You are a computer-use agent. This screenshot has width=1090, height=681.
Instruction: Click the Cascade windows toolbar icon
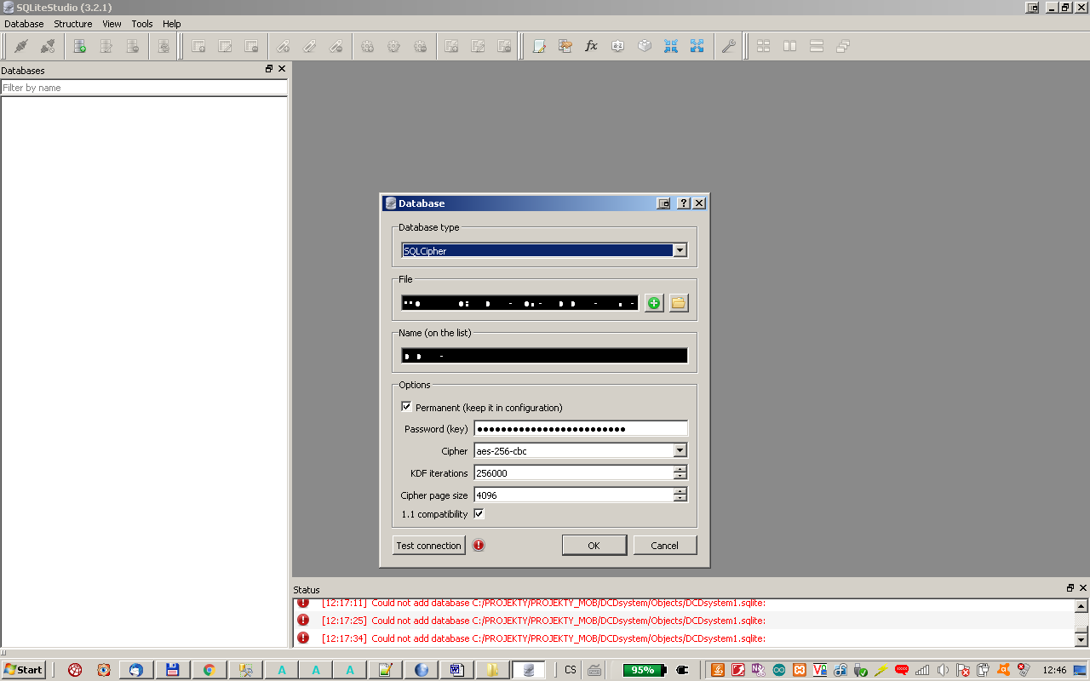click(843, 46)
